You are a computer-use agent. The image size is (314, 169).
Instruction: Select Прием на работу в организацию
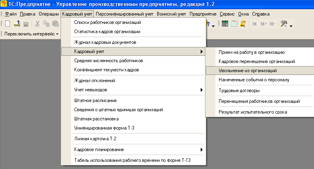[260, 52]
